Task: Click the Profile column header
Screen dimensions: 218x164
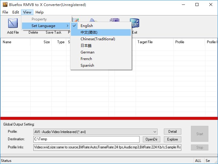Action: point(189,42)
